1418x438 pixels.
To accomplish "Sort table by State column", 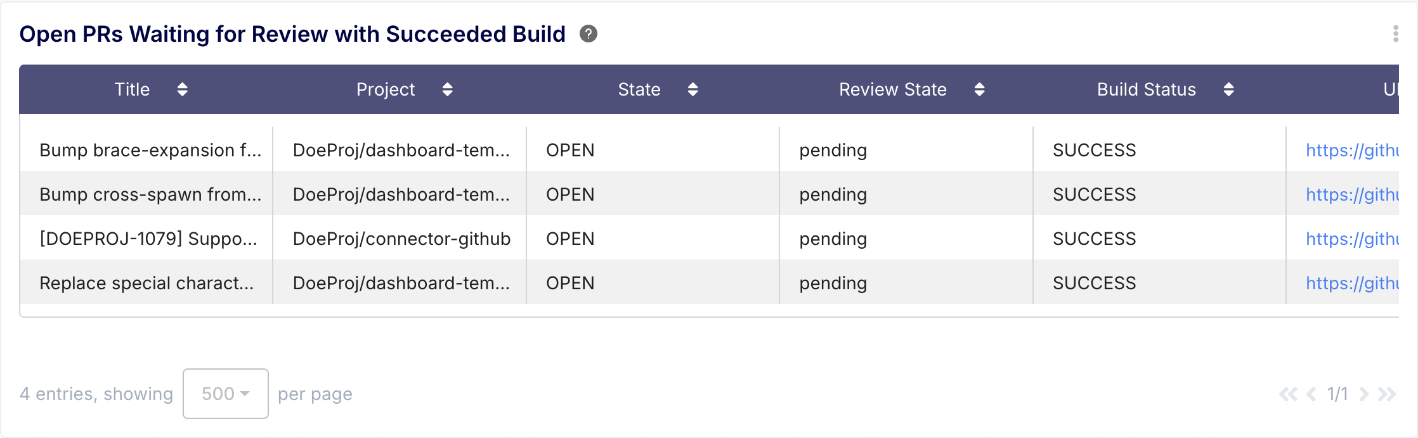I will point(693,89).
